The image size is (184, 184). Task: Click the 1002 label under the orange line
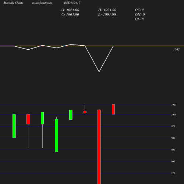coord(176,49)
